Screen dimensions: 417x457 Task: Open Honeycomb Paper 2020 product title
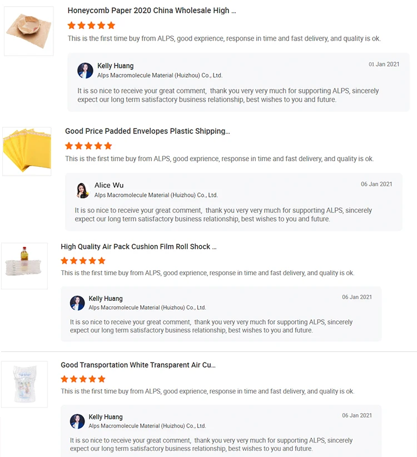tap(151, 11)
